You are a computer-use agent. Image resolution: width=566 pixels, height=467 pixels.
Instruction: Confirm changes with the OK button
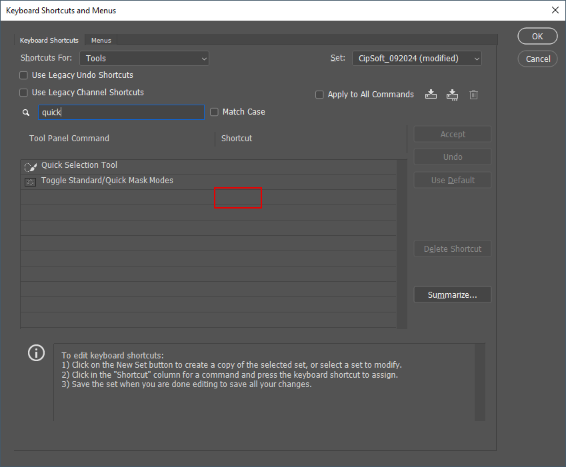[537, 36]
